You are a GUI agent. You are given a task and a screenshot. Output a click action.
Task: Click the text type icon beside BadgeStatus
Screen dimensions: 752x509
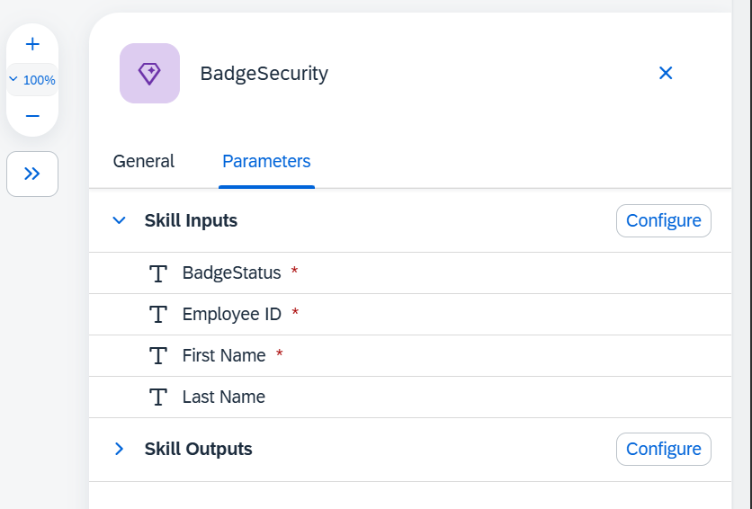[x=158, y=273]
